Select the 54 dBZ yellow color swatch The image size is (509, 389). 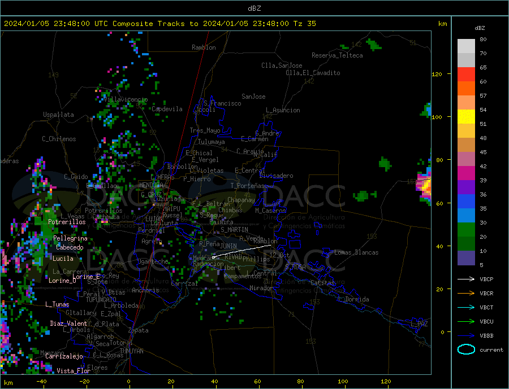tap(466, 117)
